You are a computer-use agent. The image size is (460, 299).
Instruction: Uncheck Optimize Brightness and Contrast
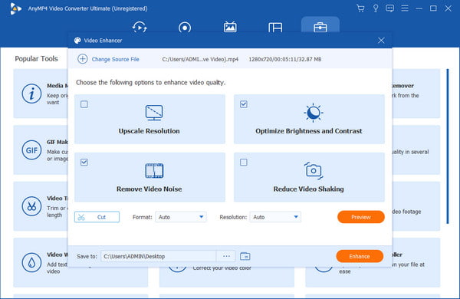[244, 104]
